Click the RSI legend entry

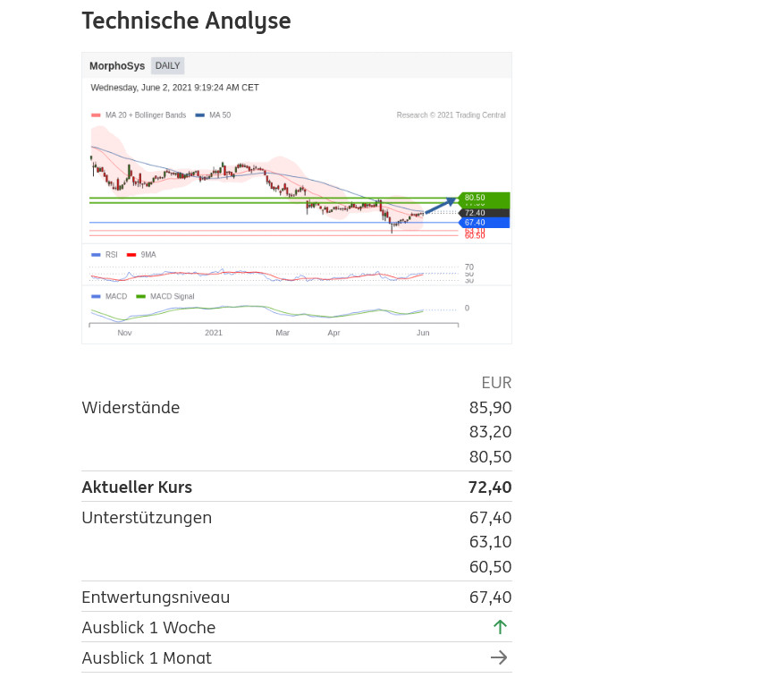tap(111, 255)
